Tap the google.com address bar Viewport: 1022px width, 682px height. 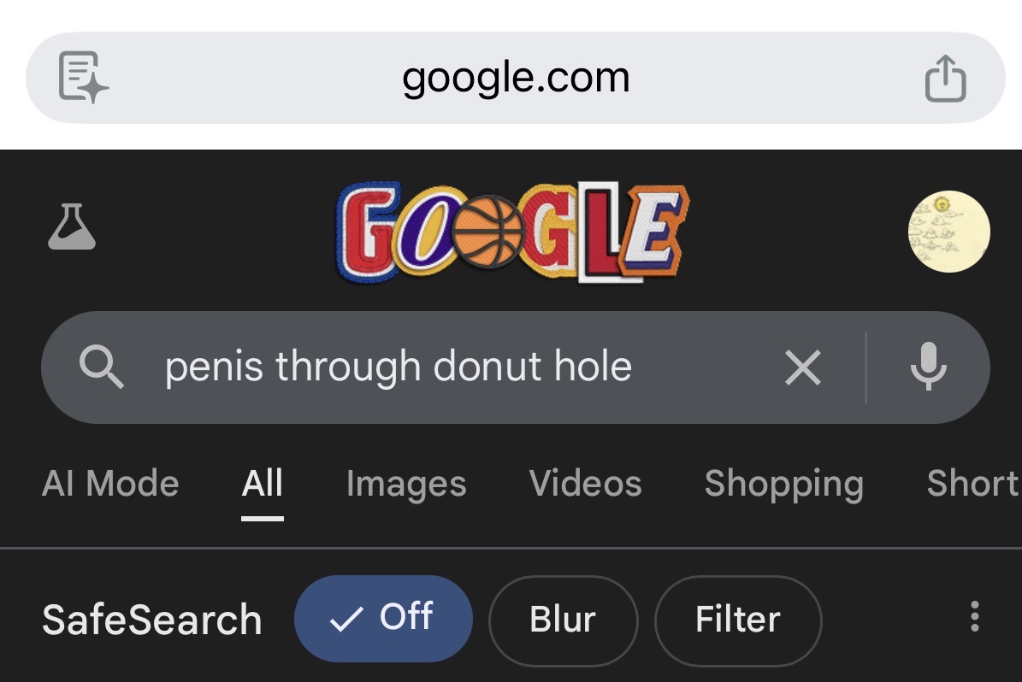(516, 78)
